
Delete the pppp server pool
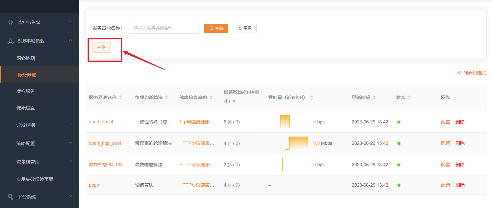tap(460, 185)
